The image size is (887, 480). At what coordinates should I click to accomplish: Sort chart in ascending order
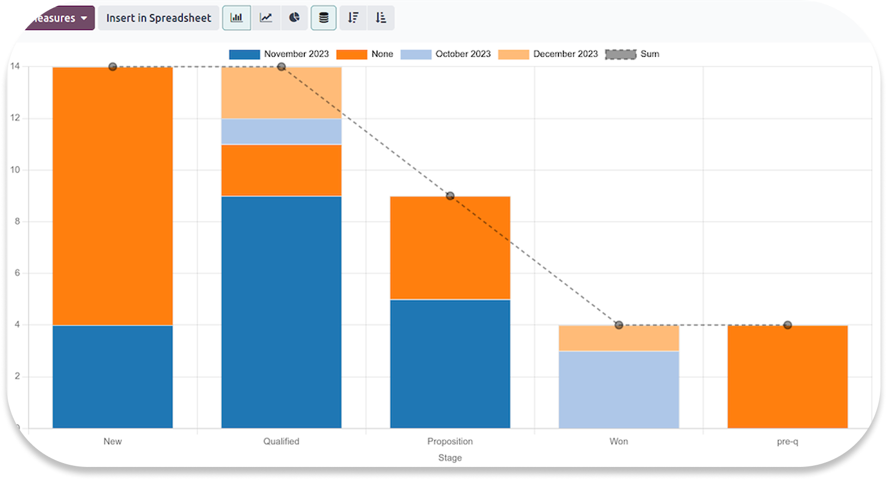(381, 18)
